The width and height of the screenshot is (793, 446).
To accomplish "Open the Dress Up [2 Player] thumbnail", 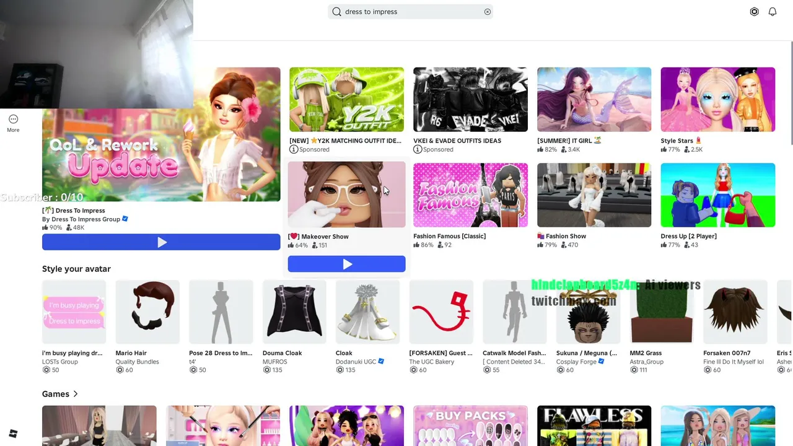I will 718,195.
